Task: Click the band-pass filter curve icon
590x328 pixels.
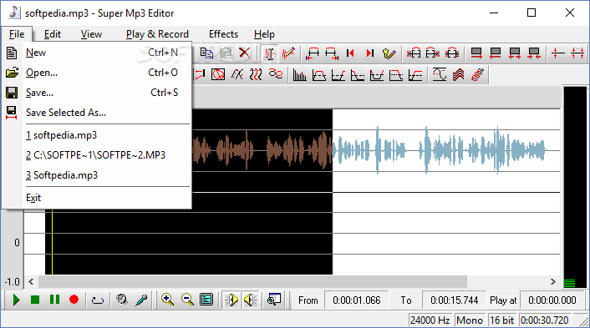Action: tap(318, 75)
